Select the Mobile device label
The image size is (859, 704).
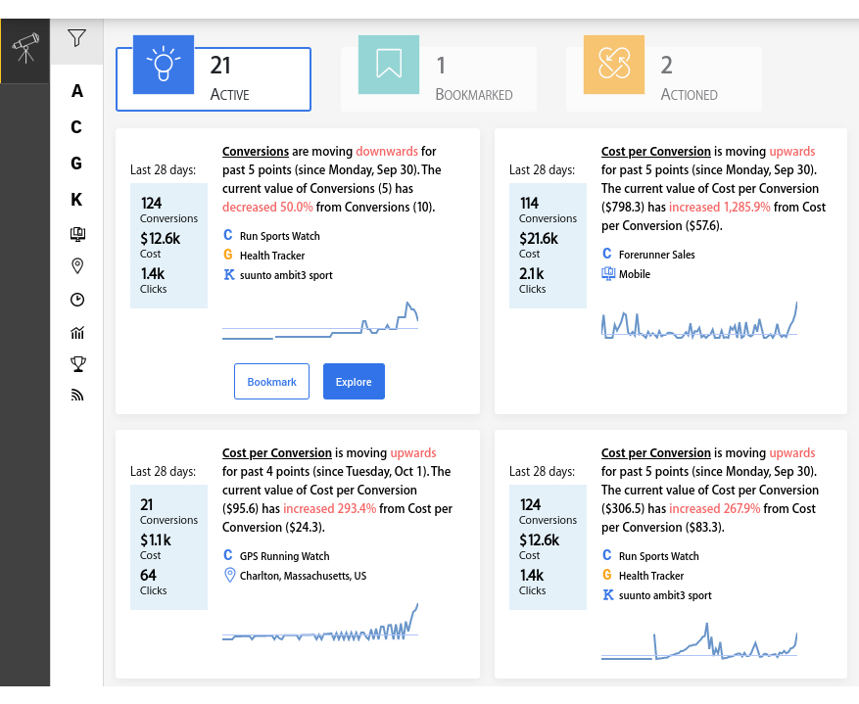[x=635, y=274]
